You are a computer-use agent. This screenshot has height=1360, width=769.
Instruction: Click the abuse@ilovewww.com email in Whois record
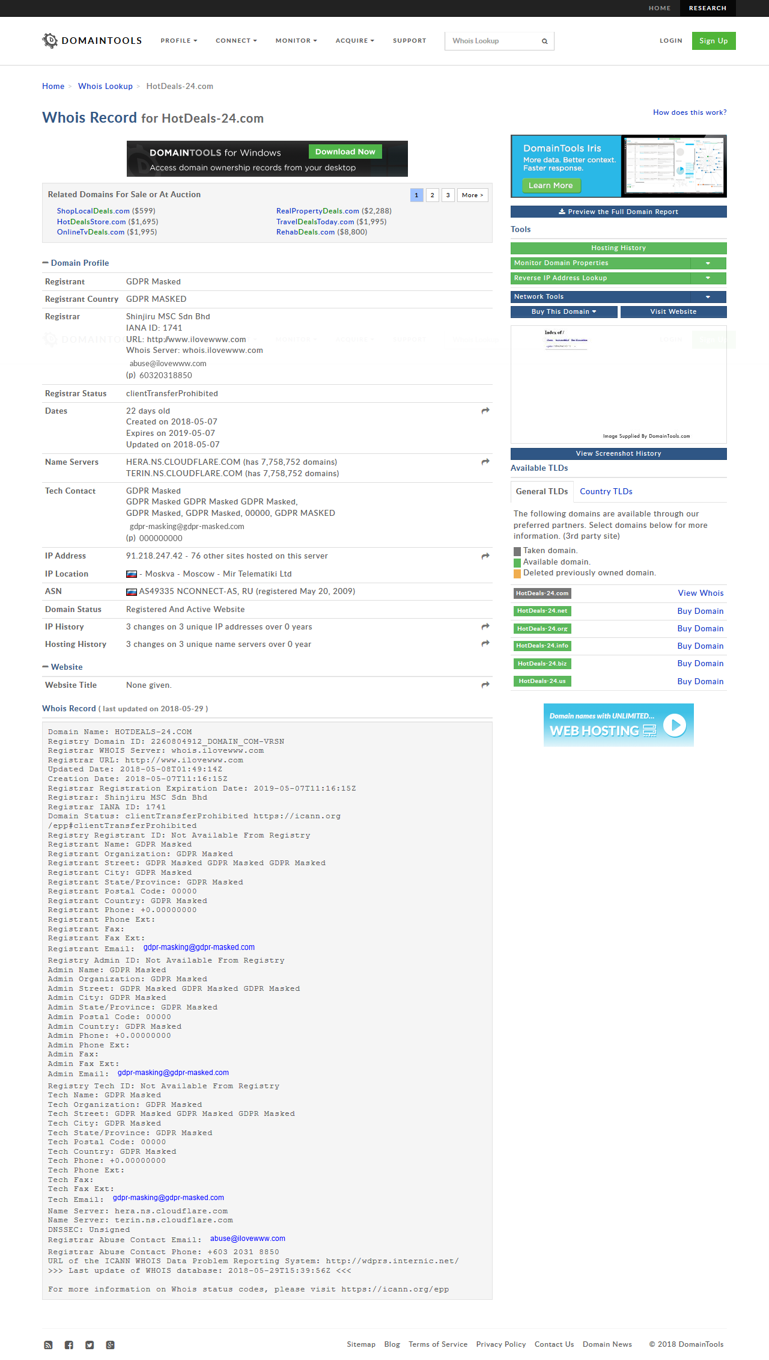[248, 1239]
